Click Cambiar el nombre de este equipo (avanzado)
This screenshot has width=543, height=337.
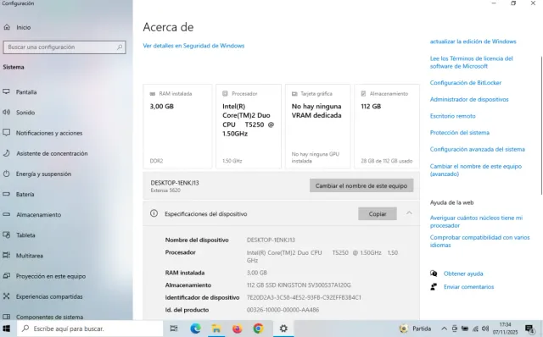coord(476,170)
